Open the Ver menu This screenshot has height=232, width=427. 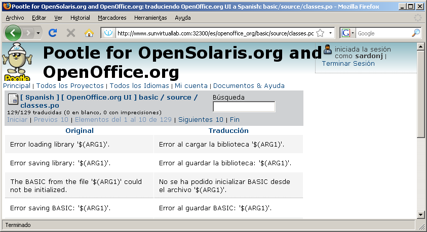(x=58, y=18)
